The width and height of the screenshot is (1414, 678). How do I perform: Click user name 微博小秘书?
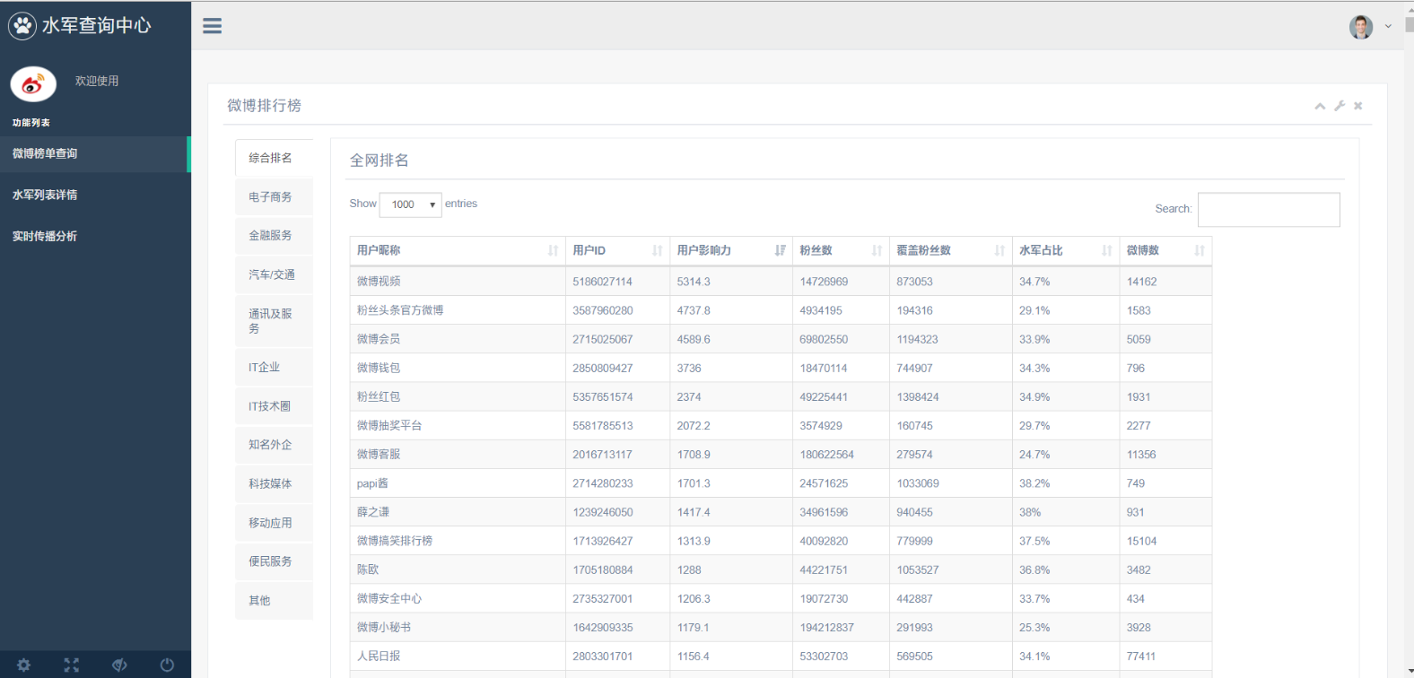pos(384,627)
